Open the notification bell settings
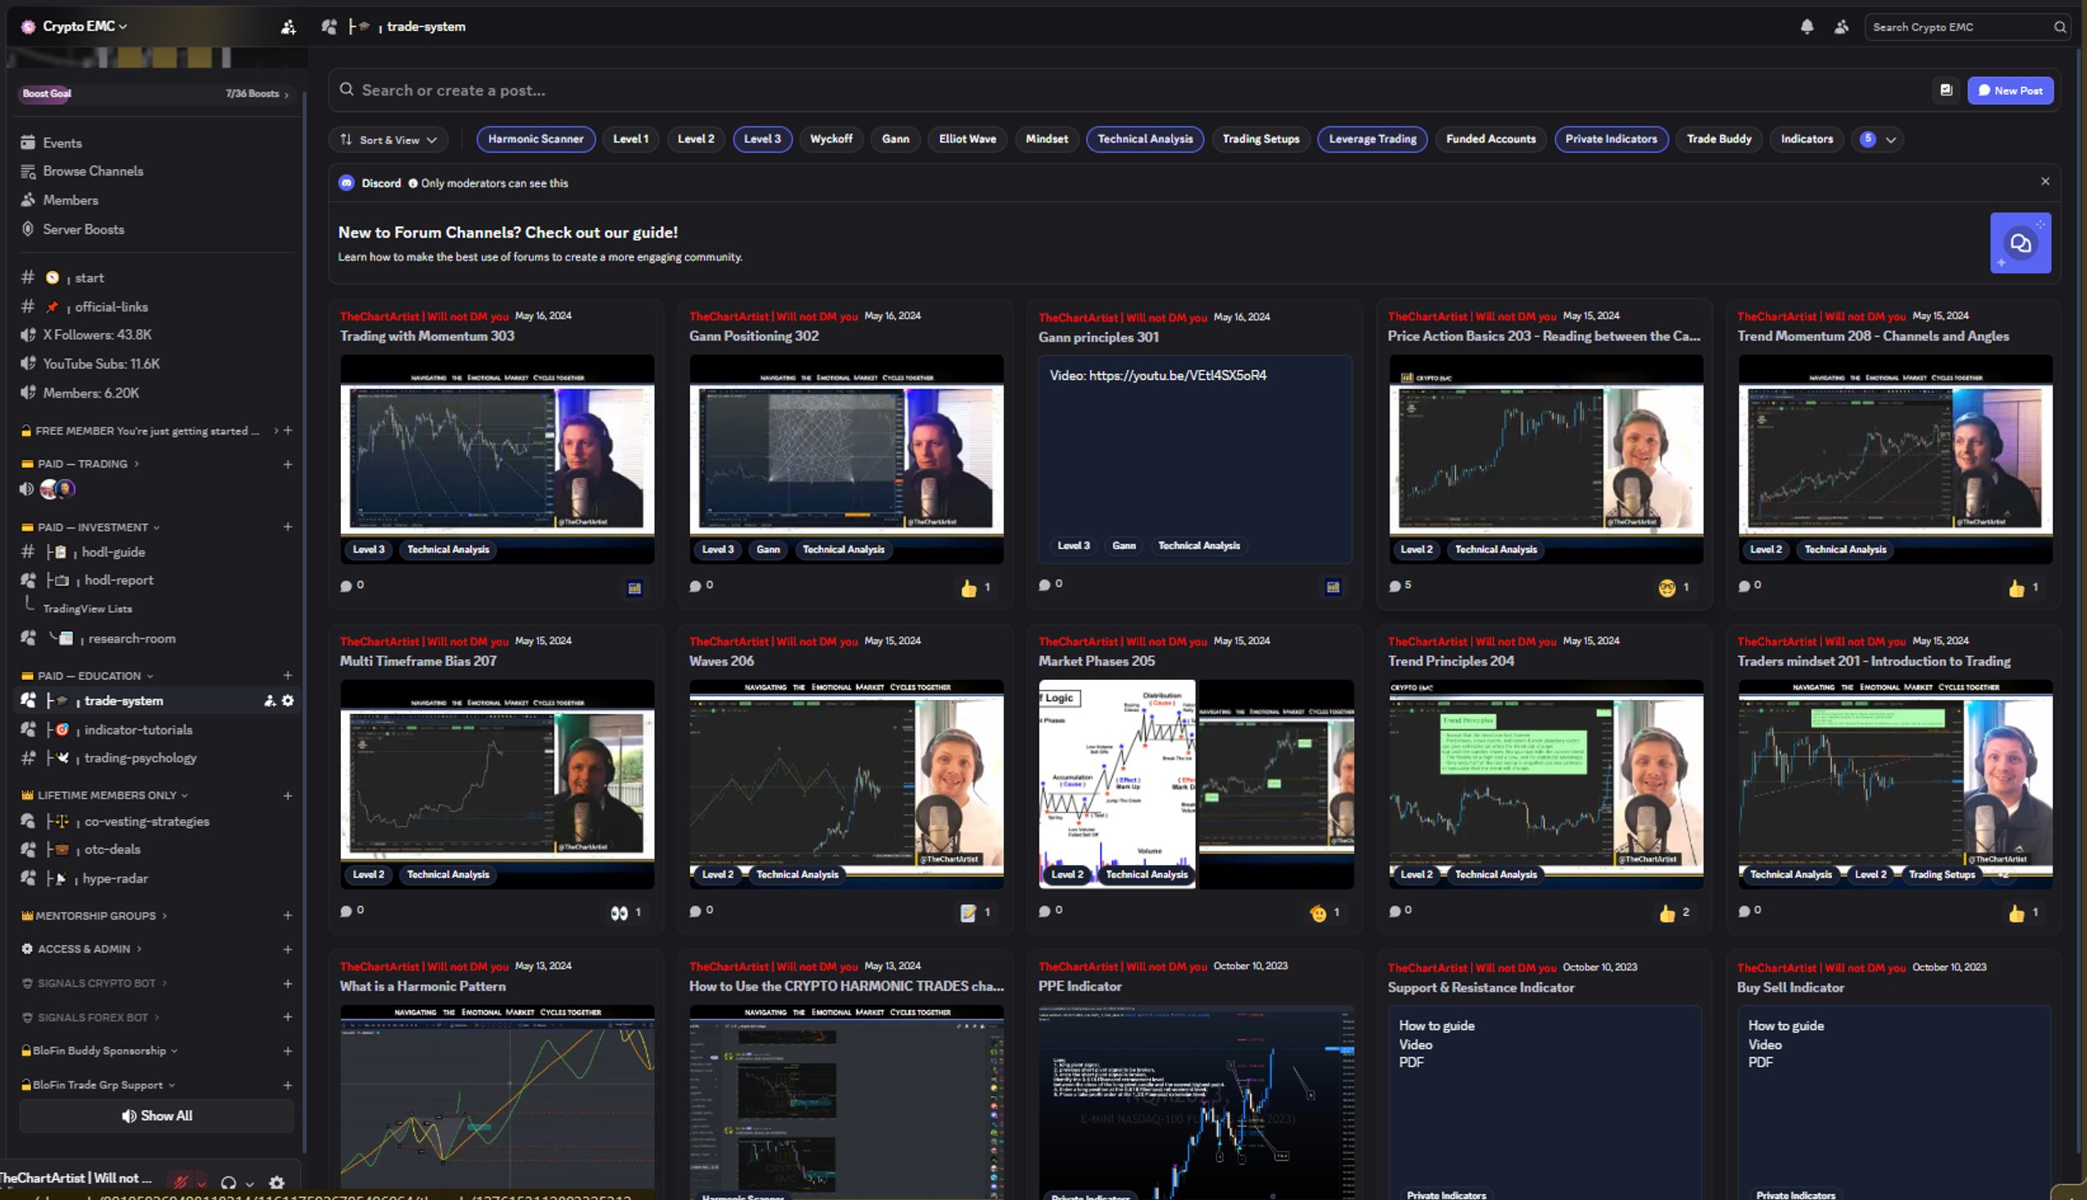The height and width of the screenshot is (1200, 2087). 1806,27
